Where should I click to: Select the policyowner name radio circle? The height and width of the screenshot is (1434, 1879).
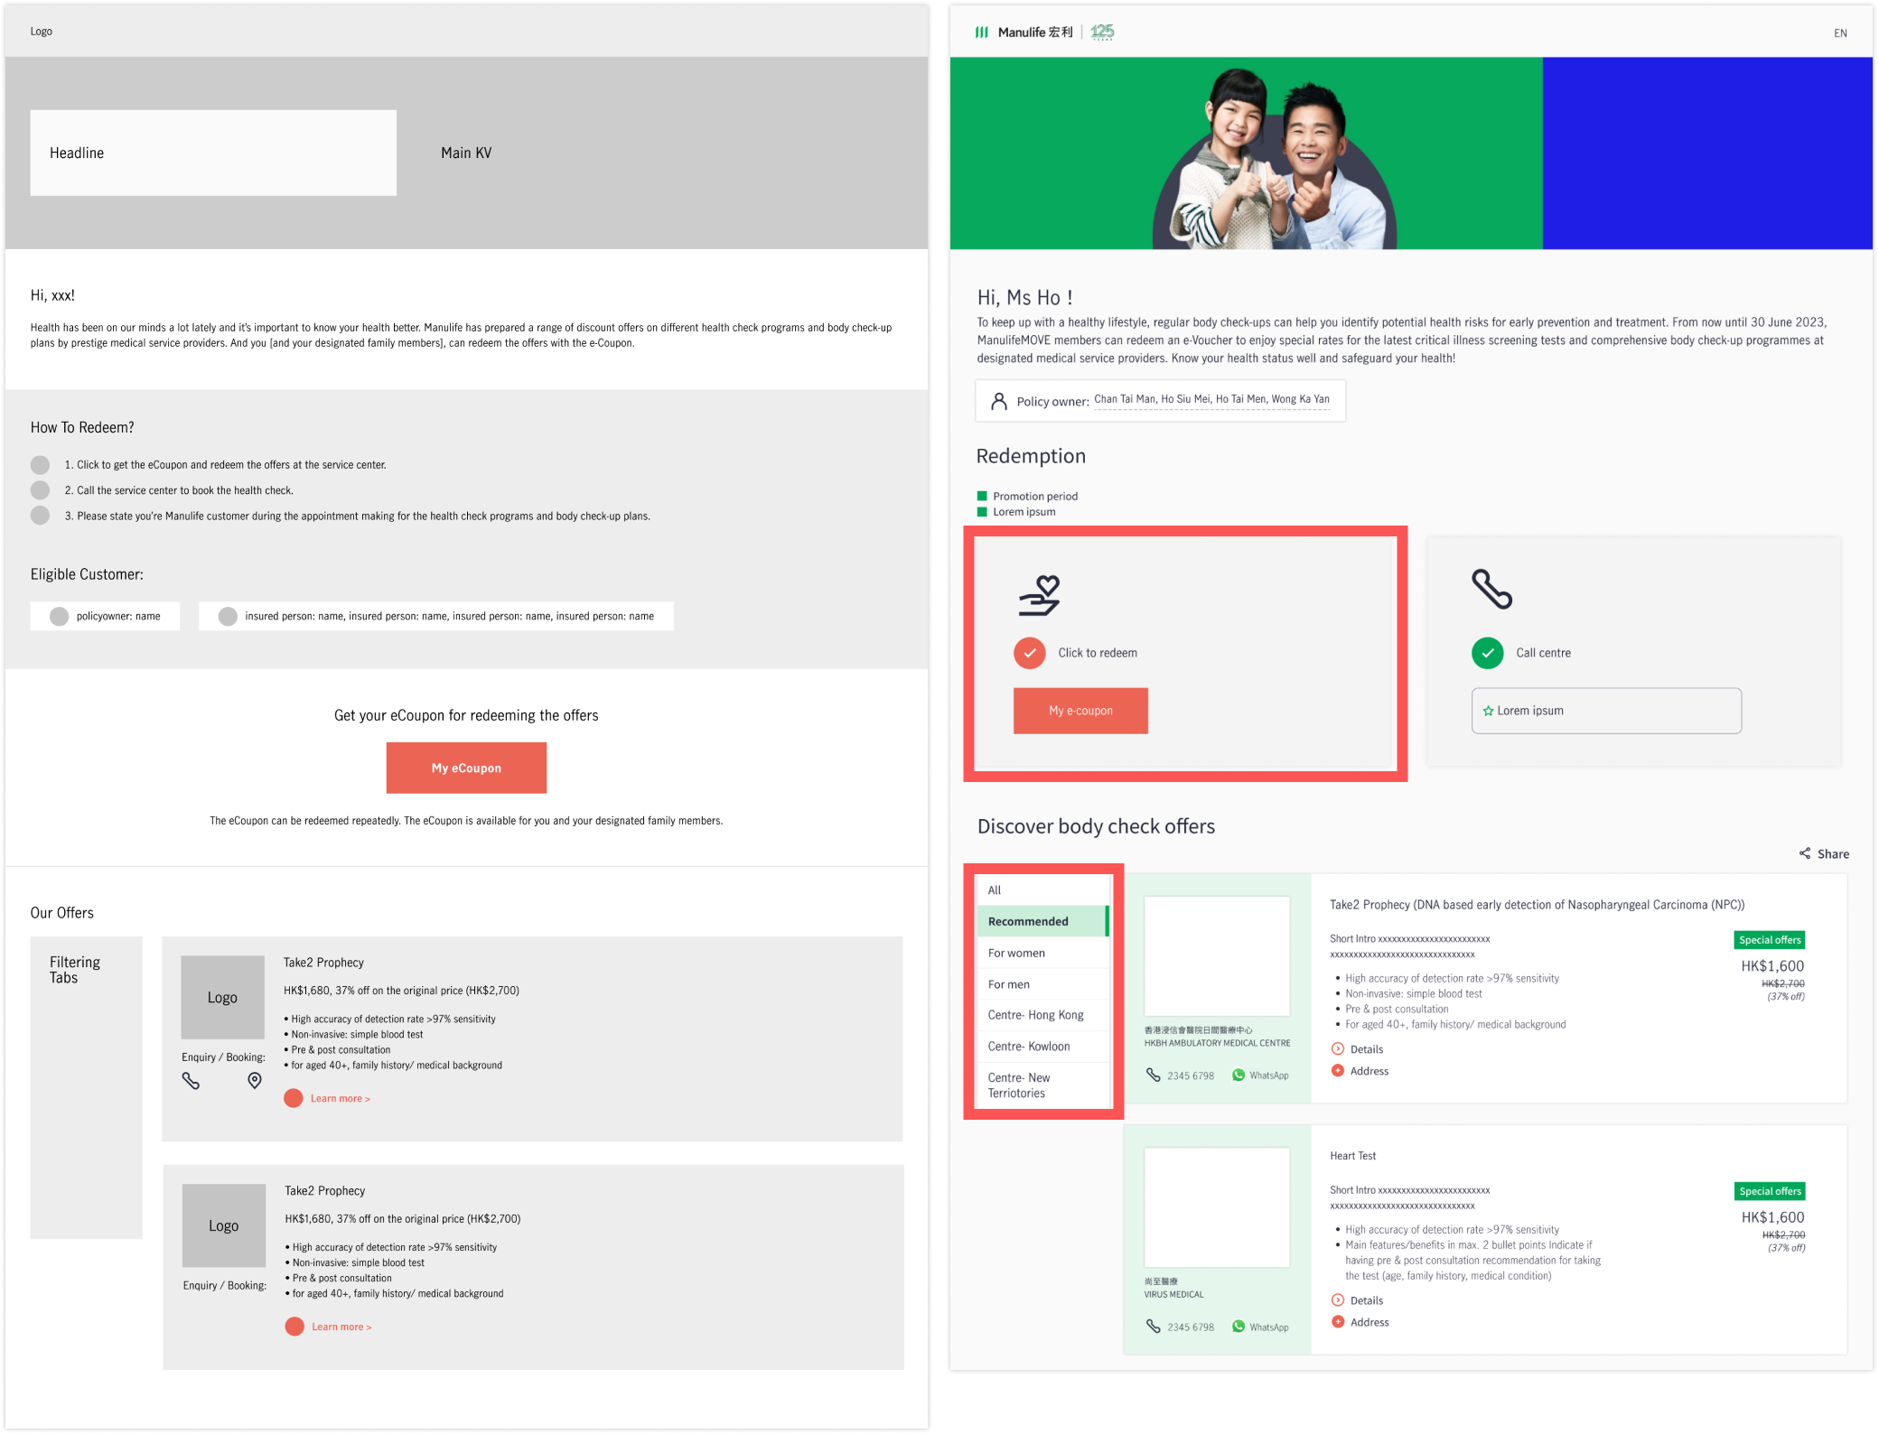click(60, 617)
